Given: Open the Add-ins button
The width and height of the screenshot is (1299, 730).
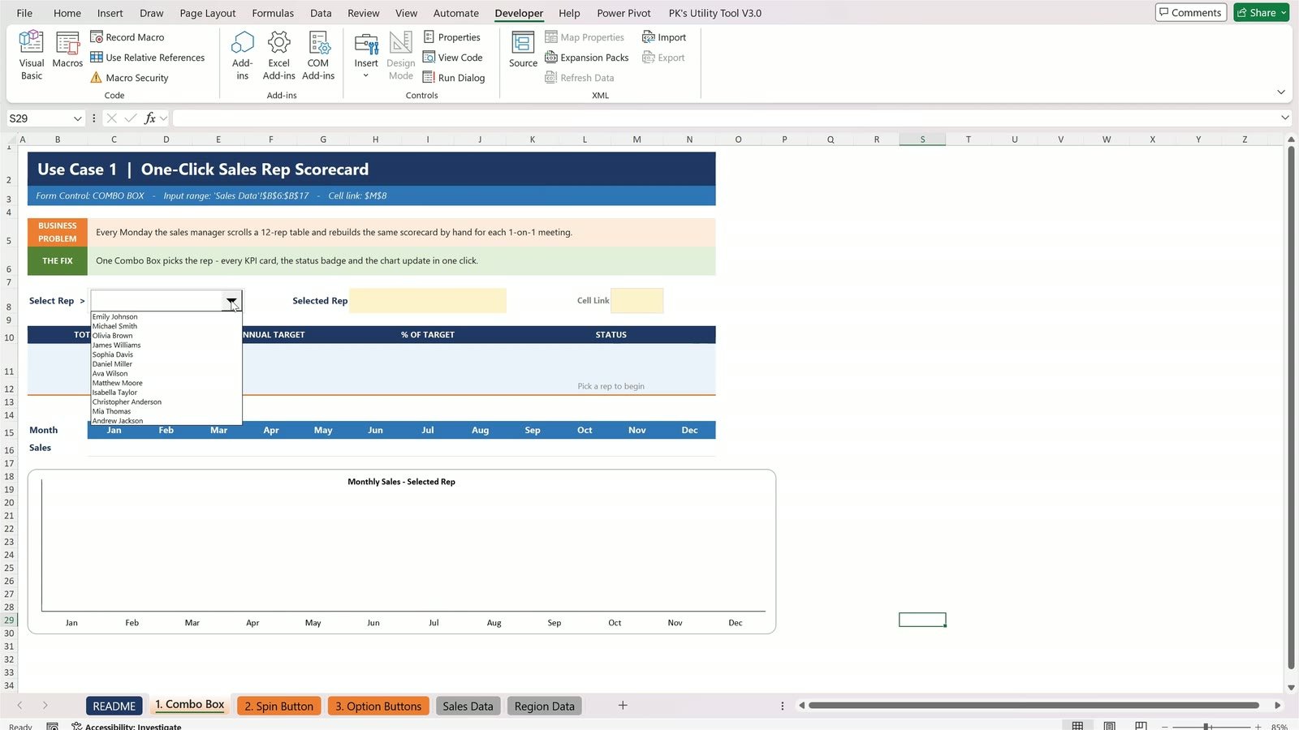Looking at the screenshot, I should pyautogui.click(x=242, y=55).
